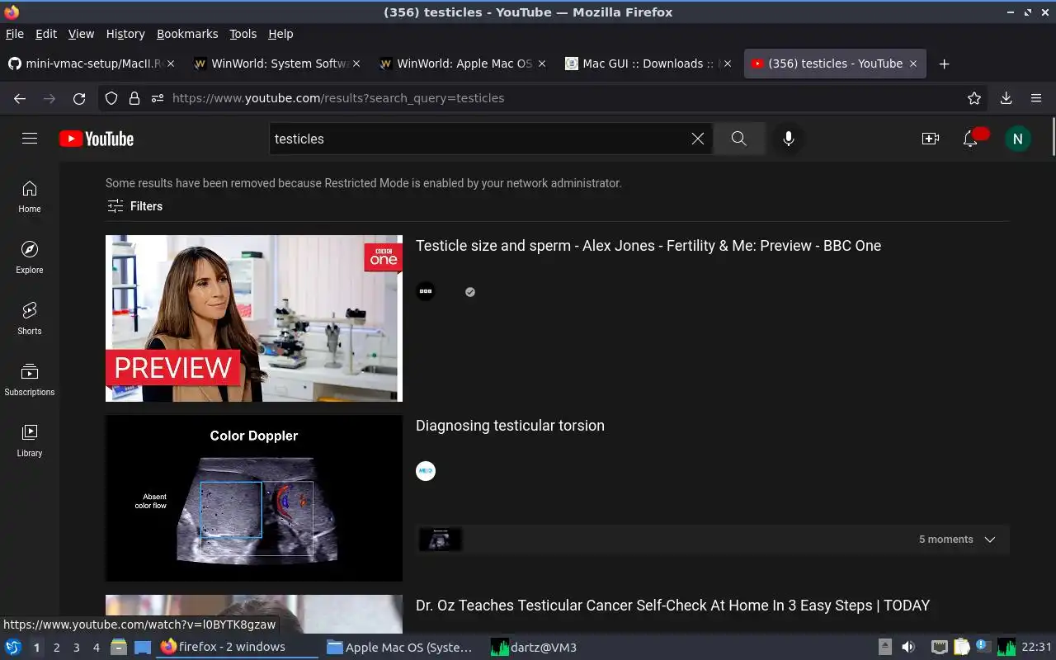Click the volume icon in the taskbar

pos(908,647)
